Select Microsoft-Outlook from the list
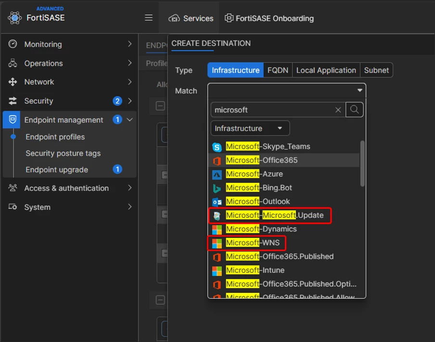This screenshot has width=435, height=342. pyautogui.click(x=284, y=202)
